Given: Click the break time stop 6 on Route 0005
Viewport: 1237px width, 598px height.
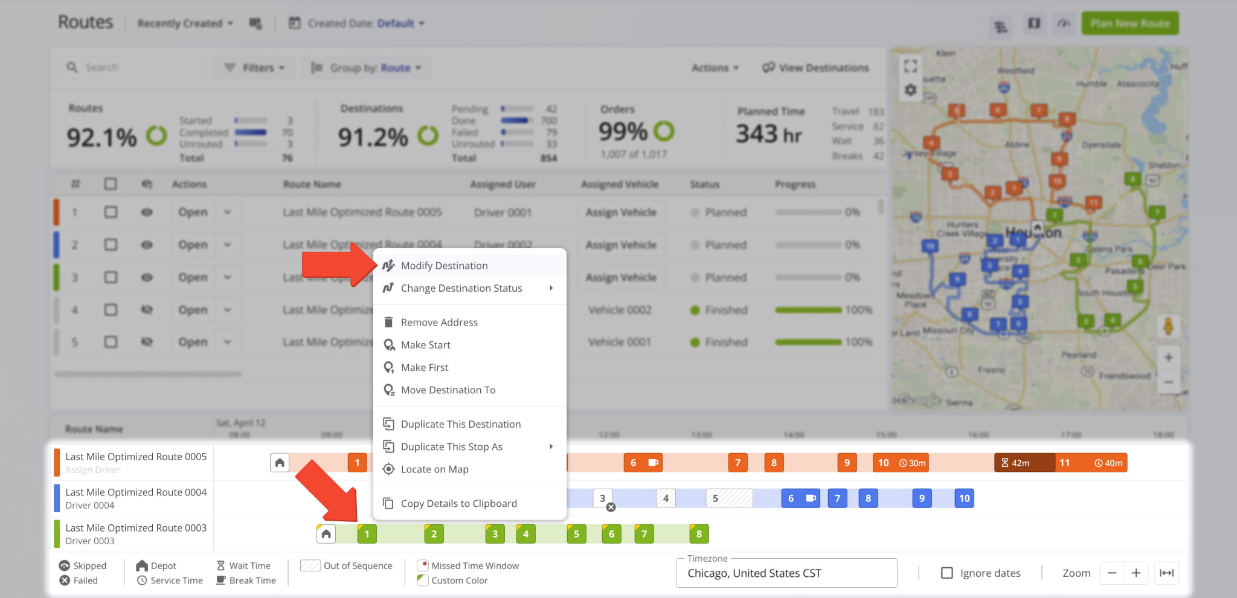Looking at the screenshot, I should tap(643, 463).
